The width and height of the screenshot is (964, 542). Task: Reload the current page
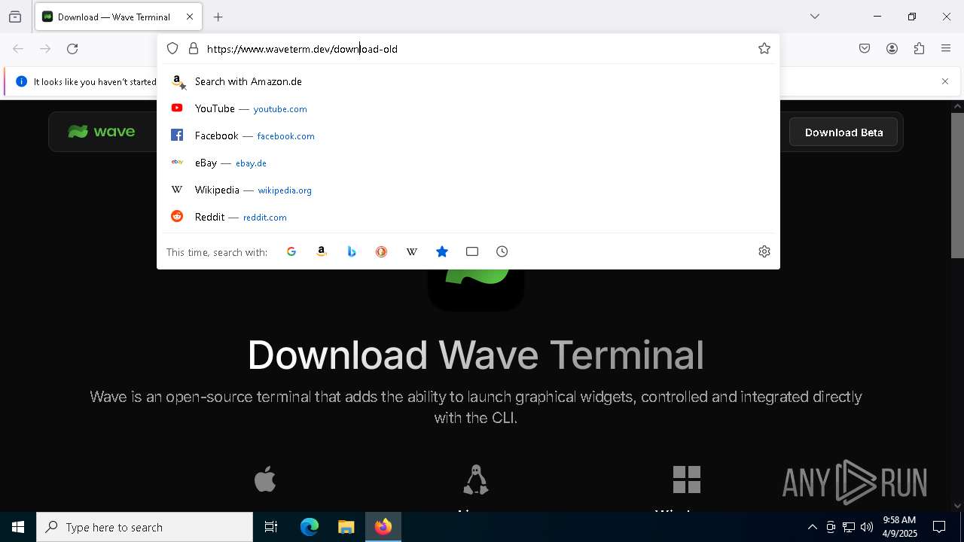(x=72, y=49)
